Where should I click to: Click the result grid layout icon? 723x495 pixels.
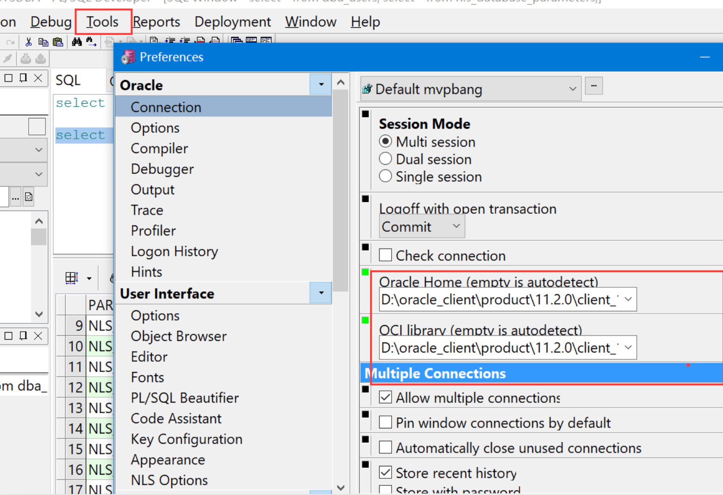pyautogui.click(x=72, y=278)
